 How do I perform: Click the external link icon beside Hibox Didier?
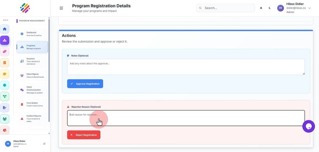(44, 144)
